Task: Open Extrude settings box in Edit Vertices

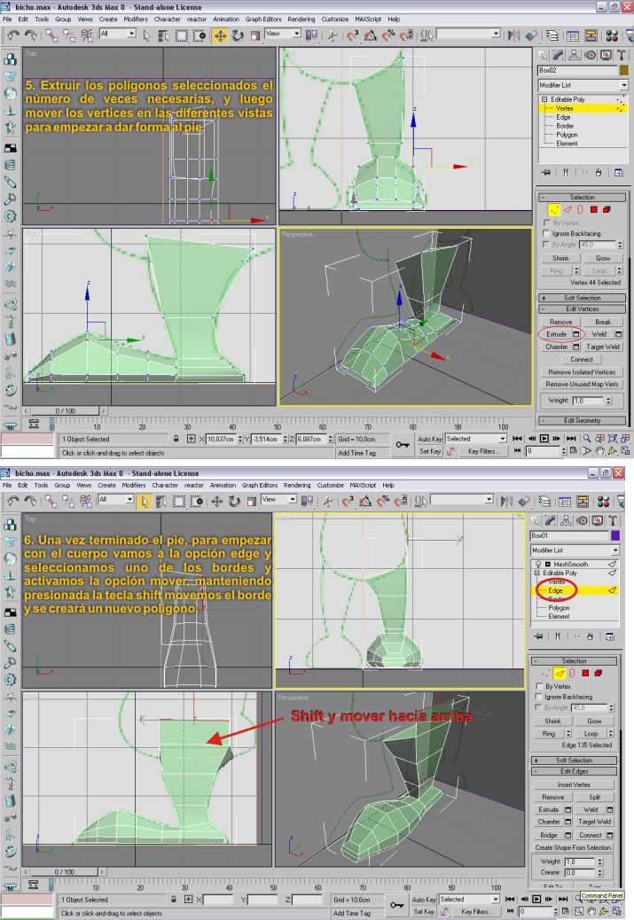Action: point(576,334)
